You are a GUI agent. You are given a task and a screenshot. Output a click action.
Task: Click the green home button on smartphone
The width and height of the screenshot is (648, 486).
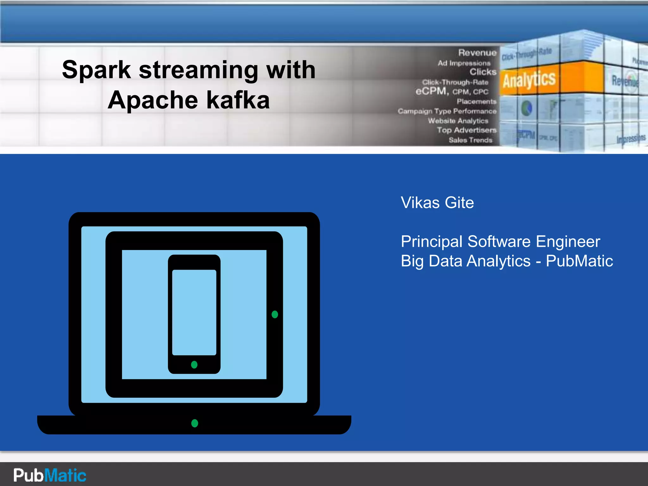pyautogui.click(x=194, y=364)
